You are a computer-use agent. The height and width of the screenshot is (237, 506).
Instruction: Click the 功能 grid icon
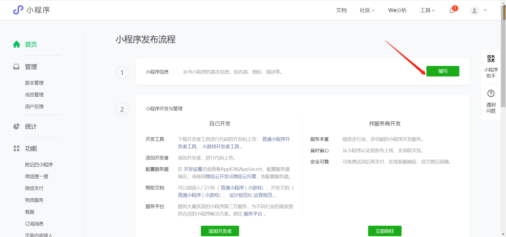[x=16, y=148]
